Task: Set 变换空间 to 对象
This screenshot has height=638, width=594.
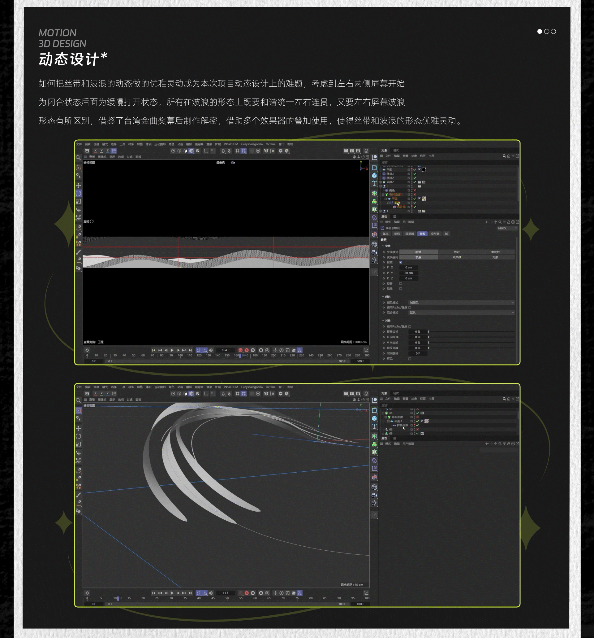Action: pos(495,257)
